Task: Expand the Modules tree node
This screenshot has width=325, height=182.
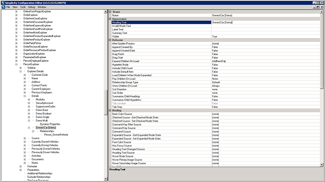Action: [x=29, y=99]
